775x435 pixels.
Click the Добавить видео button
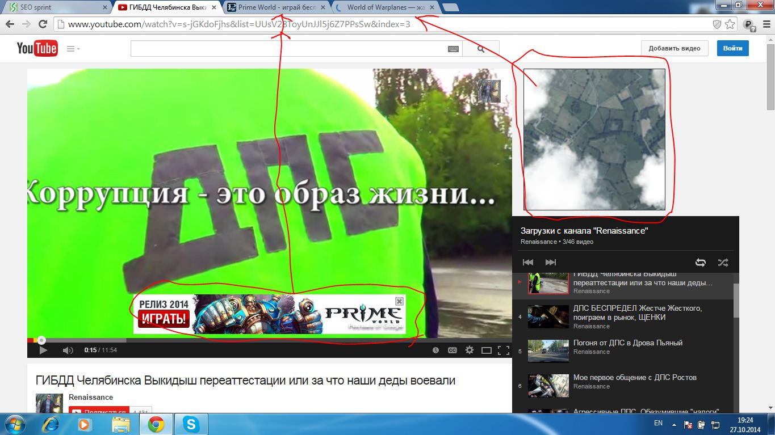675,48
